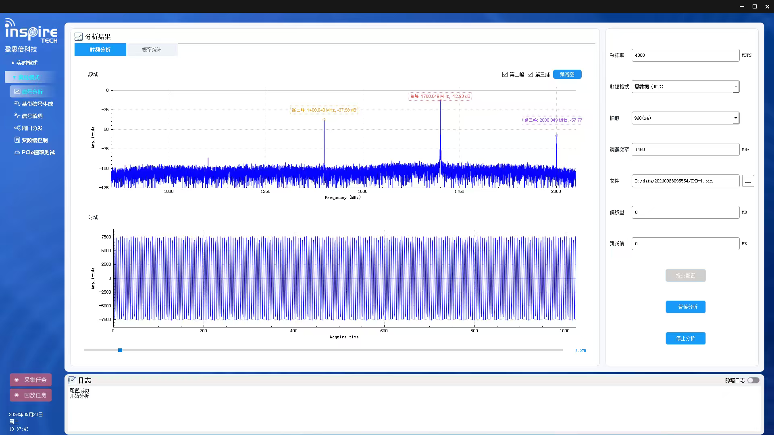This screenshot has height=435, width=774.
Task: Click the 停止分析 button
Action: pos(685,338)
